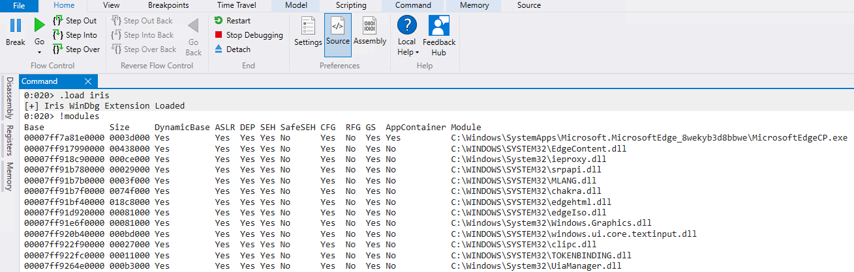Click Step Into
This screenshot has width=854, height=272.
pos(75,35)
